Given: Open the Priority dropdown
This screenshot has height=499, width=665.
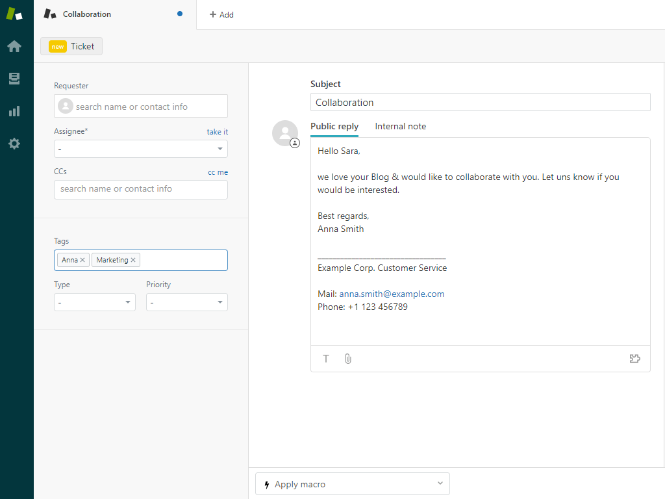Looking at the screenshot, I should tap(187, 302).
